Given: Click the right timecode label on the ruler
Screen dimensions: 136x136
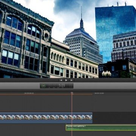Looking at the screenshot, I should [99, 93].
